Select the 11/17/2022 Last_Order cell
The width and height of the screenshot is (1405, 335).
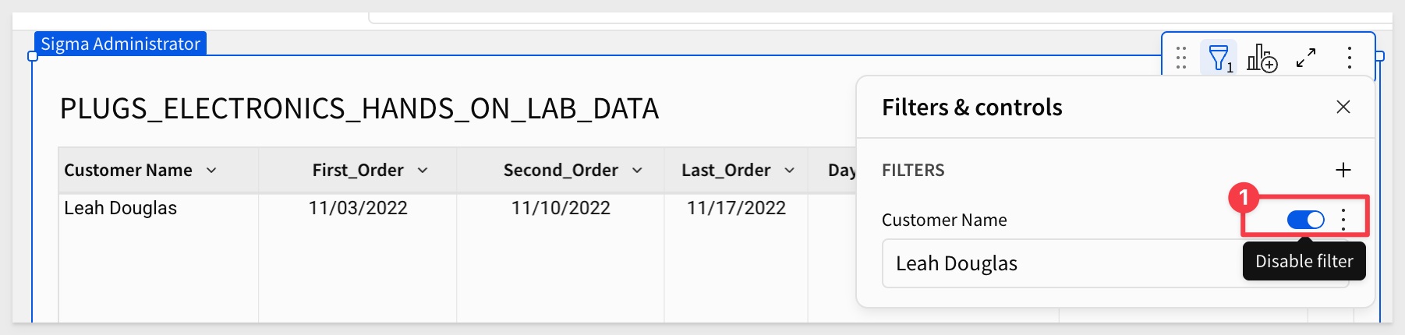tap(736, 208)
